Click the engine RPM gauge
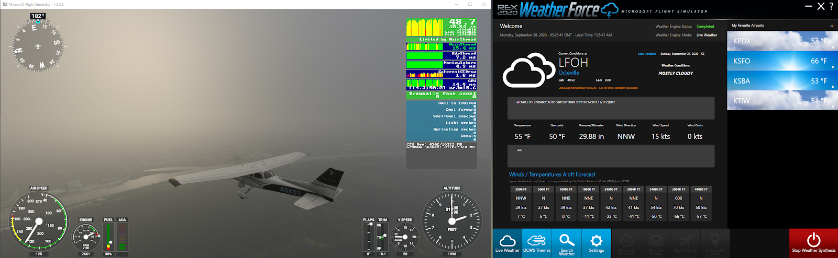The width and height of the screenshot is (838, 258). (x=86, y=237)
